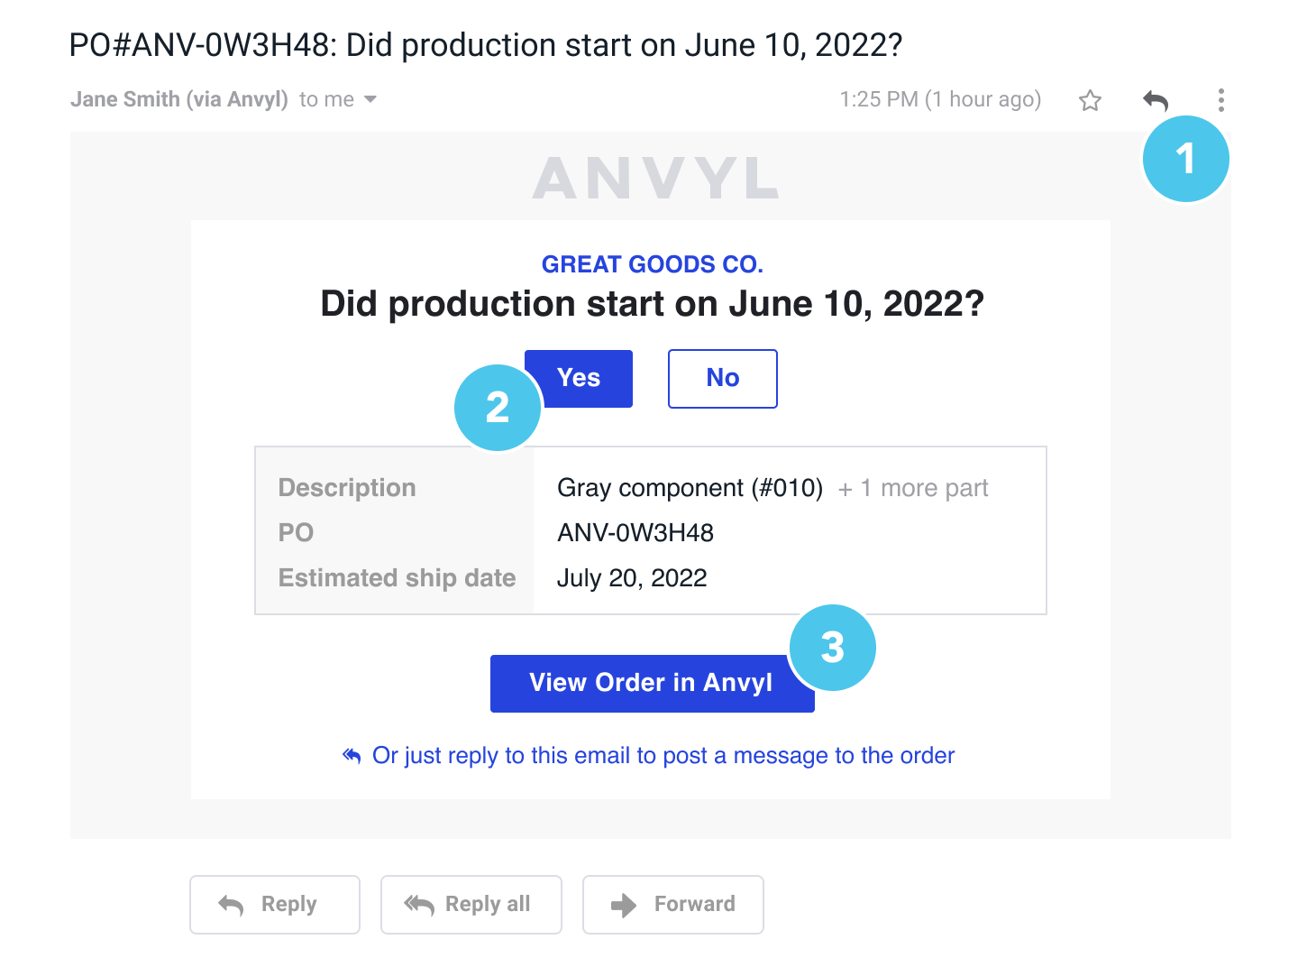The height and width of the screenshot is (967, 1298).
Task: Click the Reply all button
Action: tap(471, 905)
